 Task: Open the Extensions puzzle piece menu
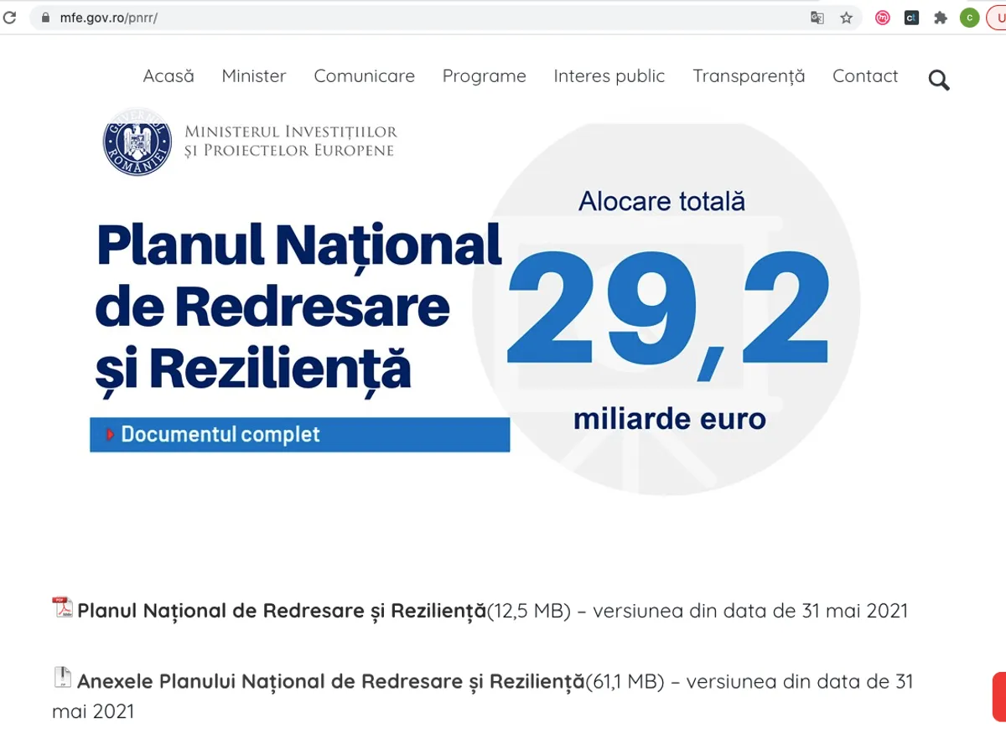tap(941, 18)
